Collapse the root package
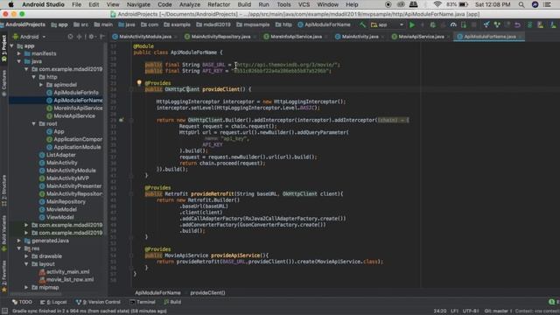560x315 pixels. pyautogui.click(x=34, y=124)
